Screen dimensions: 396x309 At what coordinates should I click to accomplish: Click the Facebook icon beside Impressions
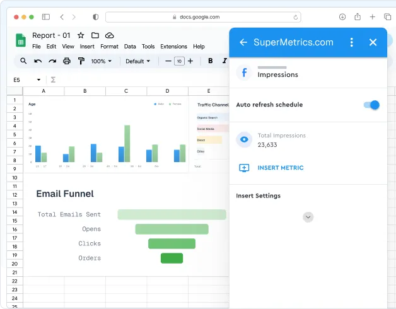244,73
